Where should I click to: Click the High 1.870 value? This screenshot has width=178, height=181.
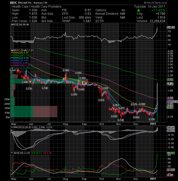[x=33, y=14]
